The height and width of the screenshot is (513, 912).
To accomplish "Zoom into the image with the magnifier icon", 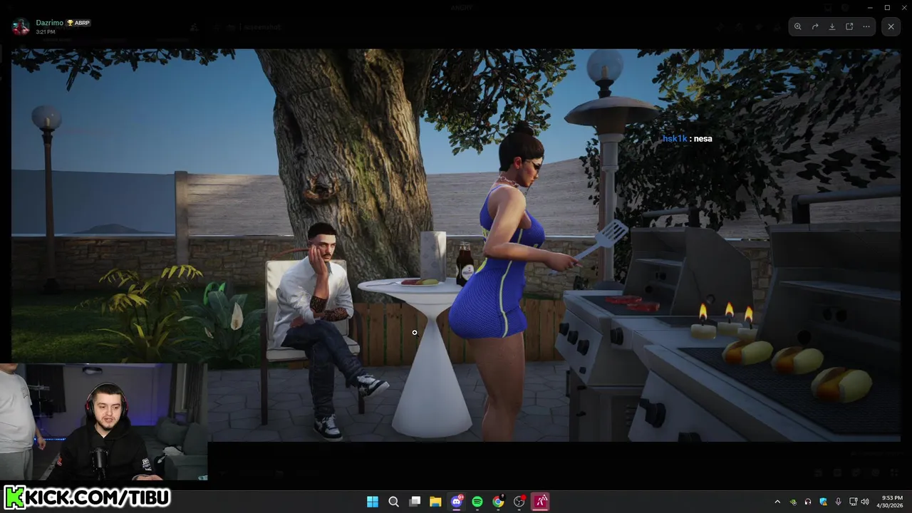I will click(x=798, y=26).
